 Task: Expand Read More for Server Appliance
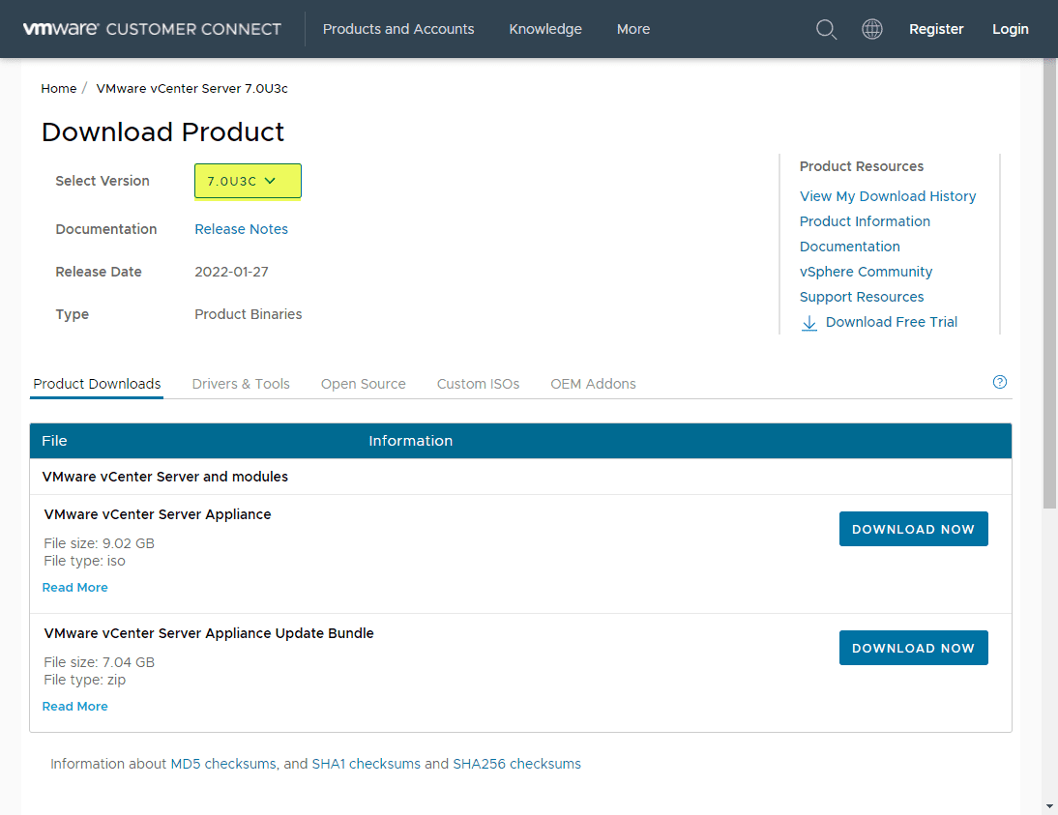point(75,588)
